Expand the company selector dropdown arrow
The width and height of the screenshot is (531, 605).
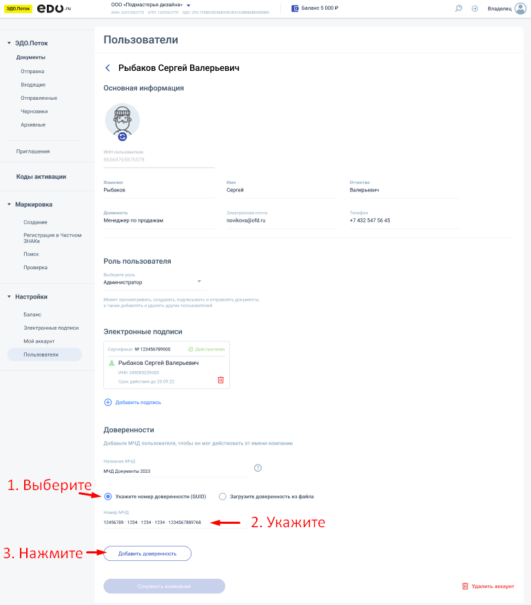click(x=188, y=6)
